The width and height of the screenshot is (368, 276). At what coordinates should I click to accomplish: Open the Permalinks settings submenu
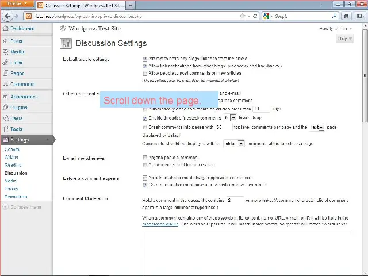tap(16, 197)
